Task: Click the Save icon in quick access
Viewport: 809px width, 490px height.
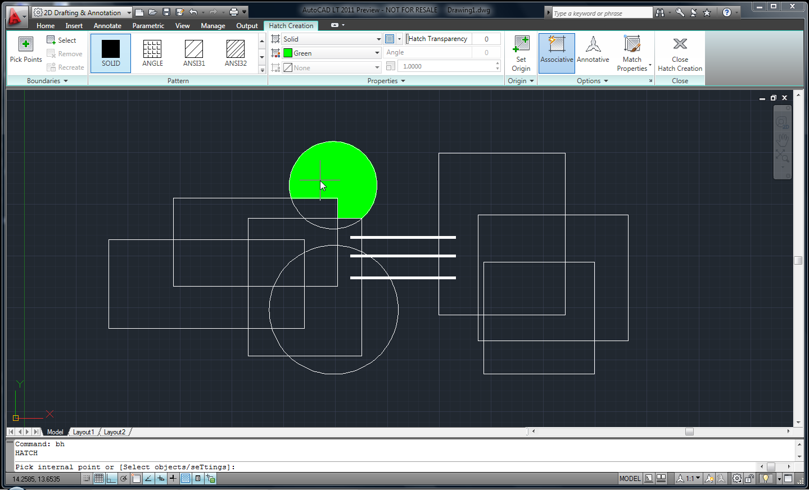Action: (x=166, y=12)
